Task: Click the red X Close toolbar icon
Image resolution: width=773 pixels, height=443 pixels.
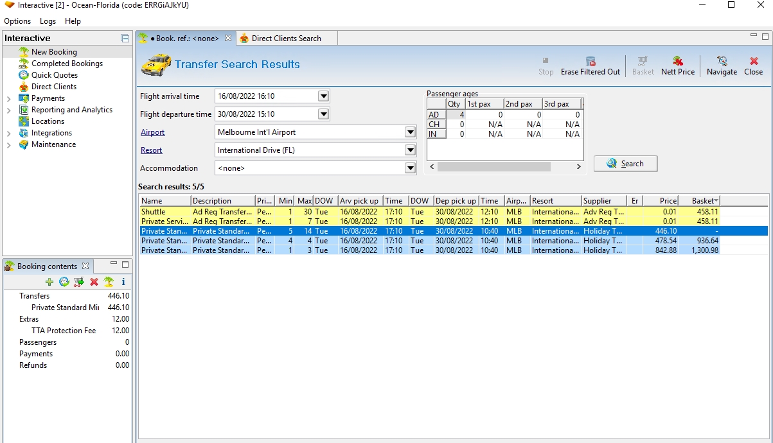Action: tap(754, 62)
